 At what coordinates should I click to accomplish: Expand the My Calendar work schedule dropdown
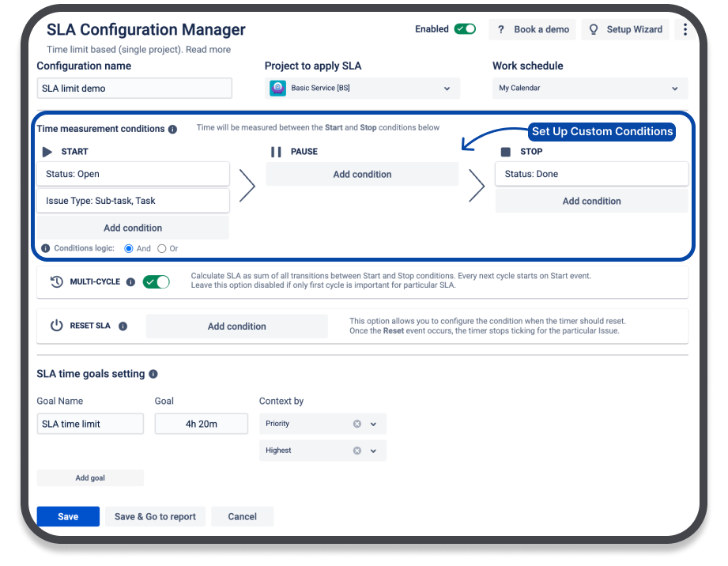[x=590, y=89]
